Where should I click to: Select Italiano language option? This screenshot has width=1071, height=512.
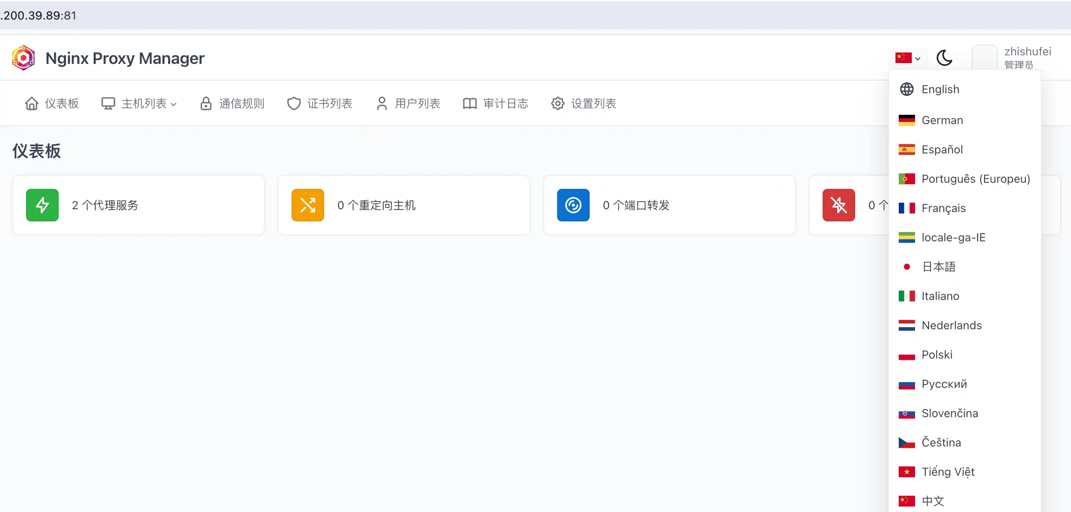[965, 296]
